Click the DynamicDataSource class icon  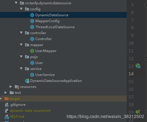(x=32, y=15)
